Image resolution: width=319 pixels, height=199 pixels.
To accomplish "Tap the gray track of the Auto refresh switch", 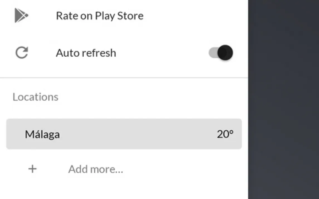I will pyautogui.click(x=213, y=53).
